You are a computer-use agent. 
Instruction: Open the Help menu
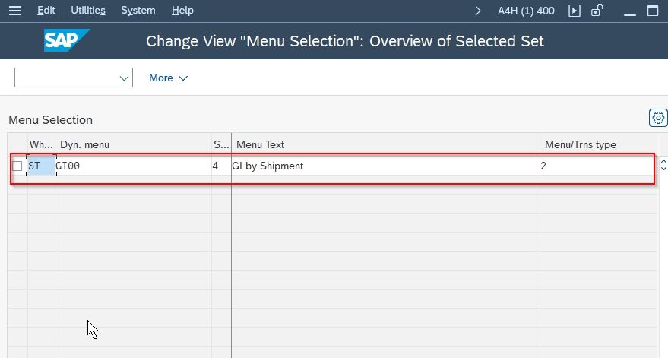[182, 10]
